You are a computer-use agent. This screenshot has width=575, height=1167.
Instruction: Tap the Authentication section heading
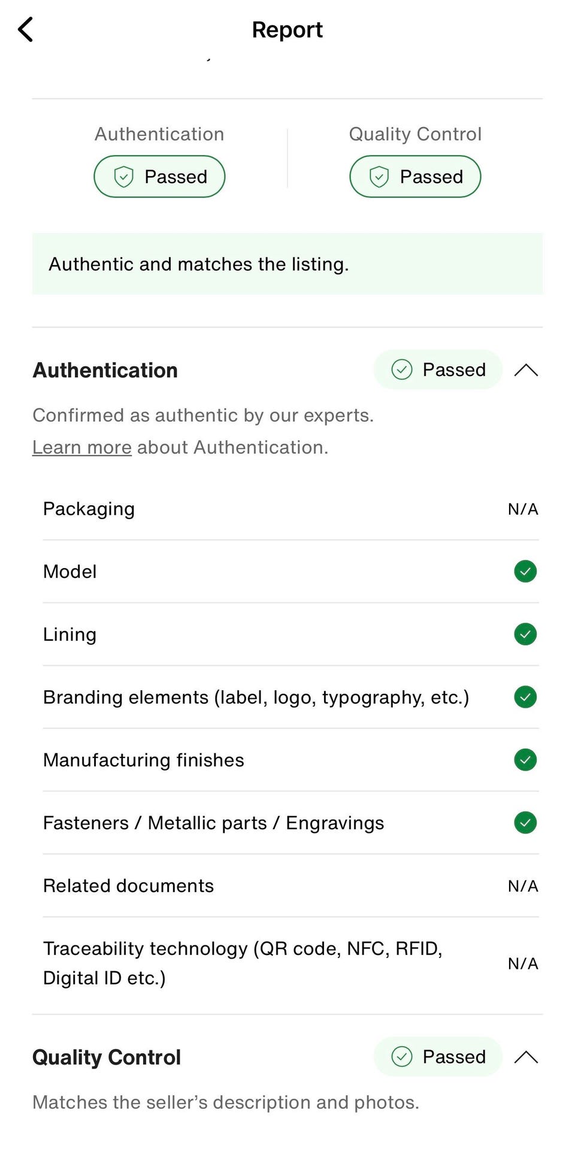[105, 370]
